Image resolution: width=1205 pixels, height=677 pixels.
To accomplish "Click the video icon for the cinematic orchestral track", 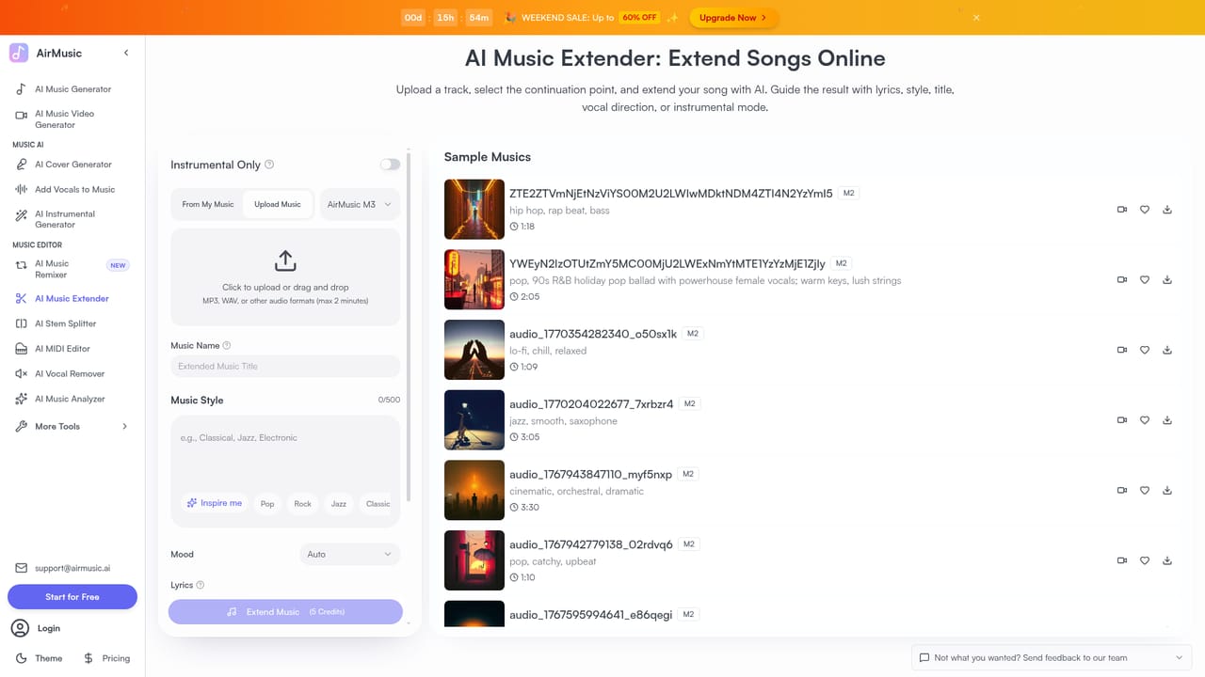I will tap(1122, 490).
